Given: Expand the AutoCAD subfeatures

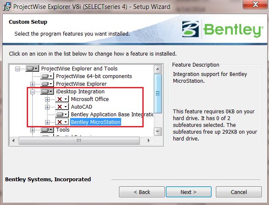Looking at the screenshot, I should tap(47, 107).
